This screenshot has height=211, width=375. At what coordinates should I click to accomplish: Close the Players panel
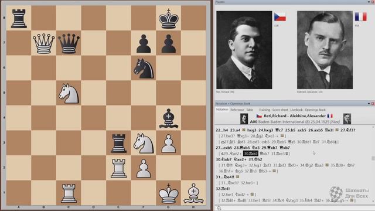click(x=373, y=2)
